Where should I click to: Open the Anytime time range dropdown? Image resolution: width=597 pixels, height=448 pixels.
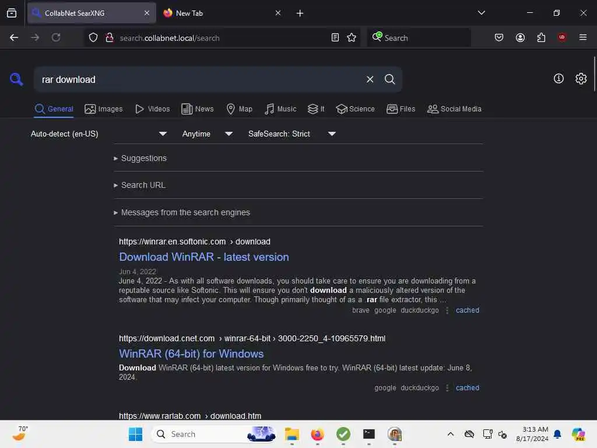[208, 134]
